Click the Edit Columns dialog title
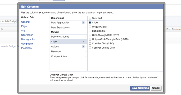The image size is (181, 95). pyautogui.click(x=30, y=7)
